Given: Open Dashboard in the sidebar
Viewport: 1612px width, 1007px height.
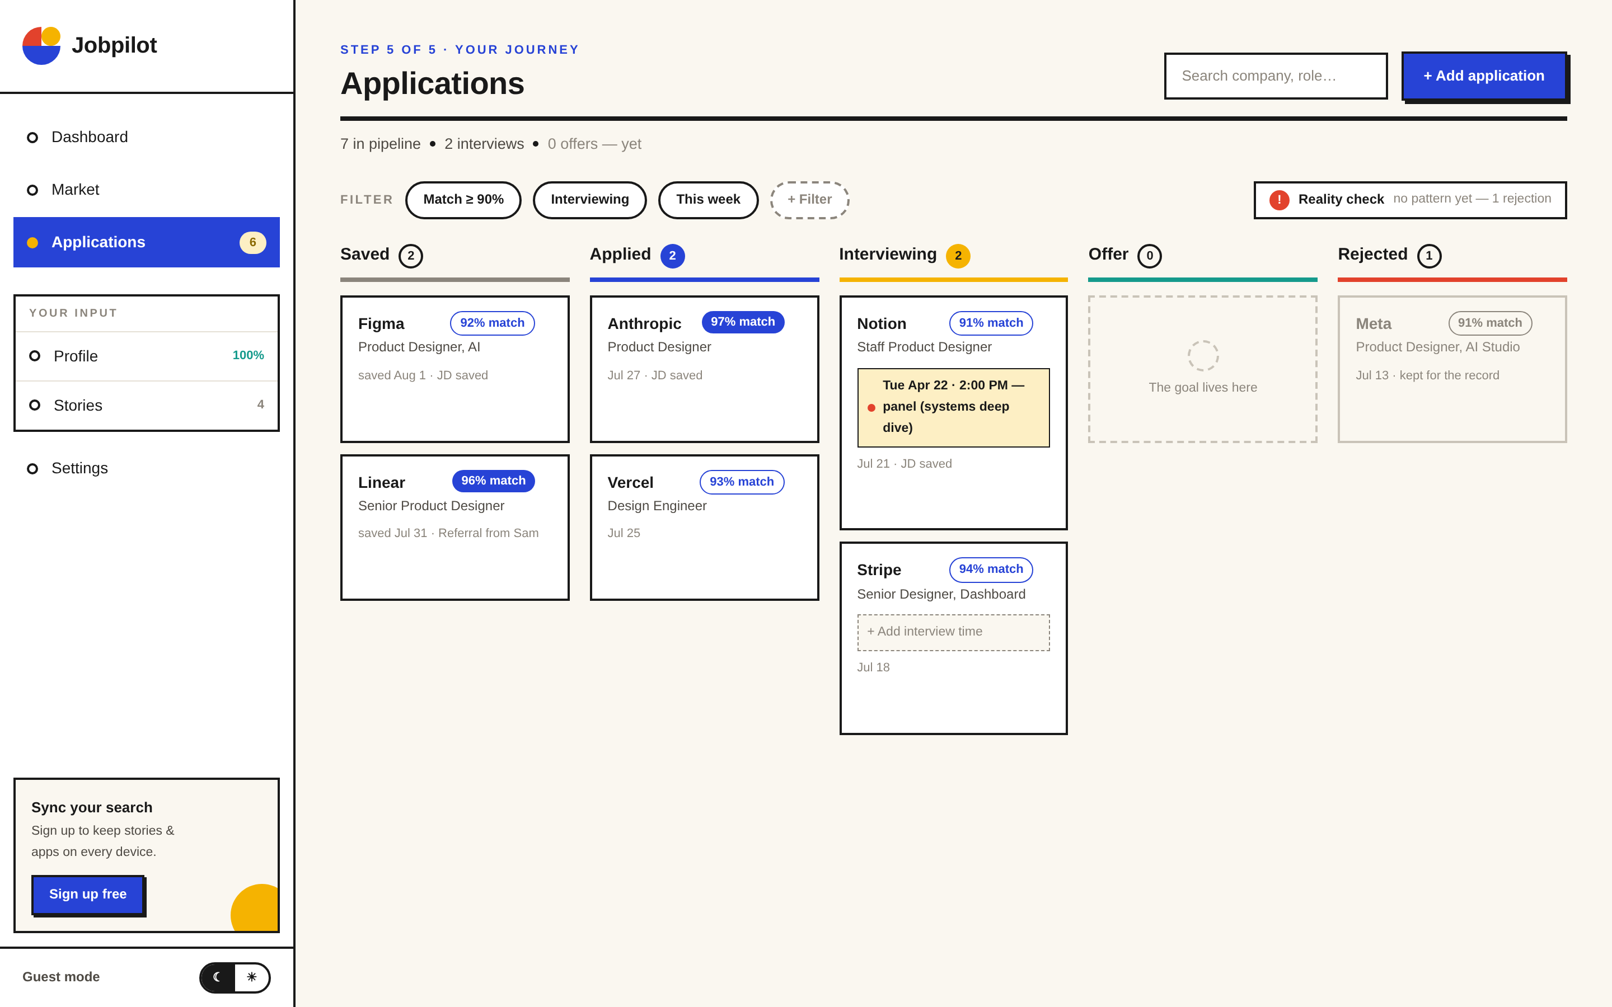Looking at the screenshot, I should (x=147, y=137).
